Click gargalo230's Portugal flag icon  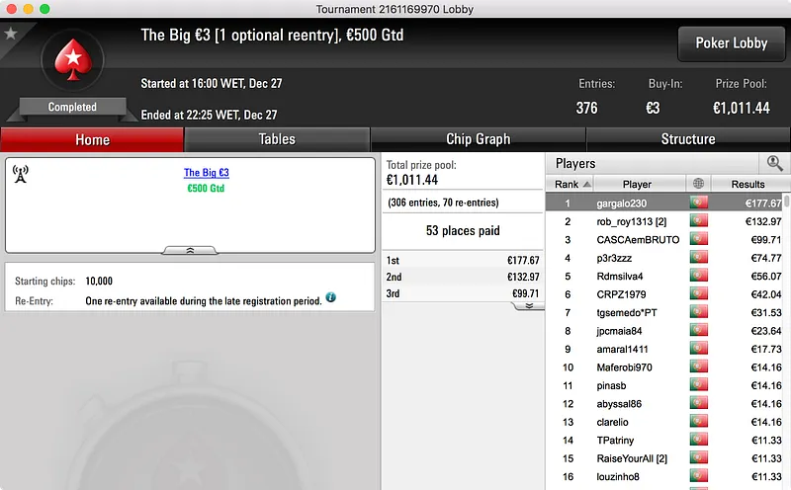tap(699, 203)
